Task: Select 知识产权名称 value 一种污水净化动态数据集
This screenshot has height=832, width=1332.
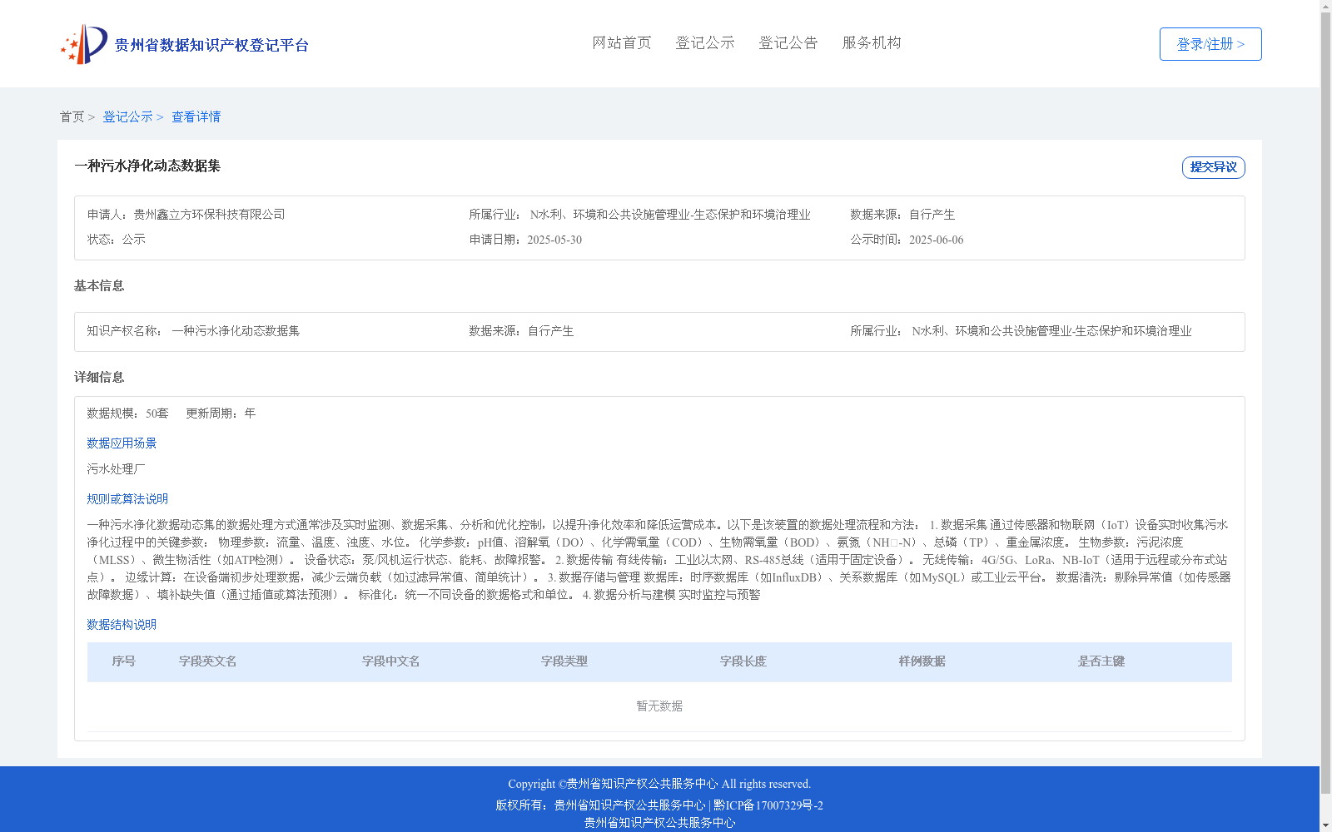Action: [x=236, y=331]
